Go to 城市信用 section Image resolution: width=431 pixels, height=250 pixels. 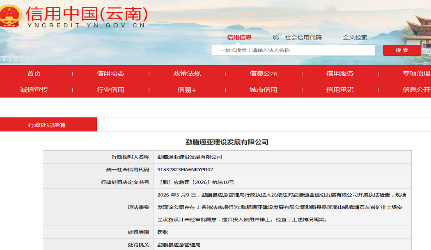pyautogui.click(x=264, y=90)
